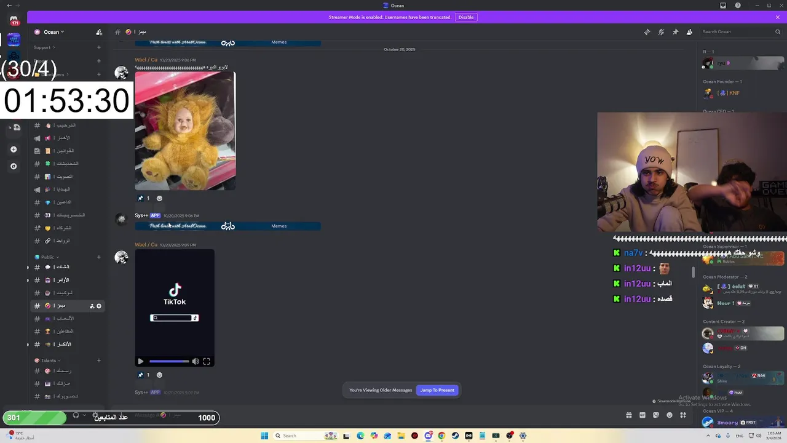Click invite people icon beside Ocean

pyautogui.click(x=99, y=32)
